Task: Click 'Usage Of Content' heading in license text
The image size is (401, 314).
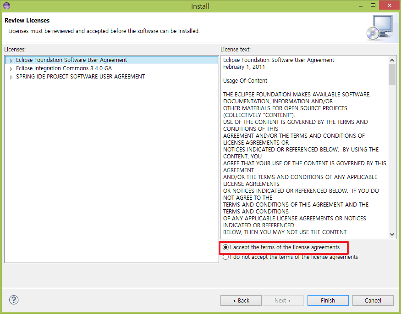Action: click(x=245, y=81)
